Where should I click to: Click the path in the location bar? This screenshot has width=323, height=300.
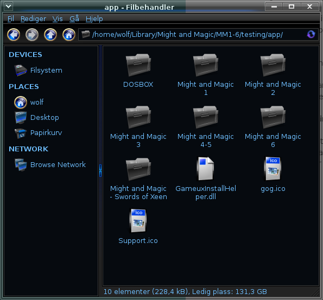[187, 34]
